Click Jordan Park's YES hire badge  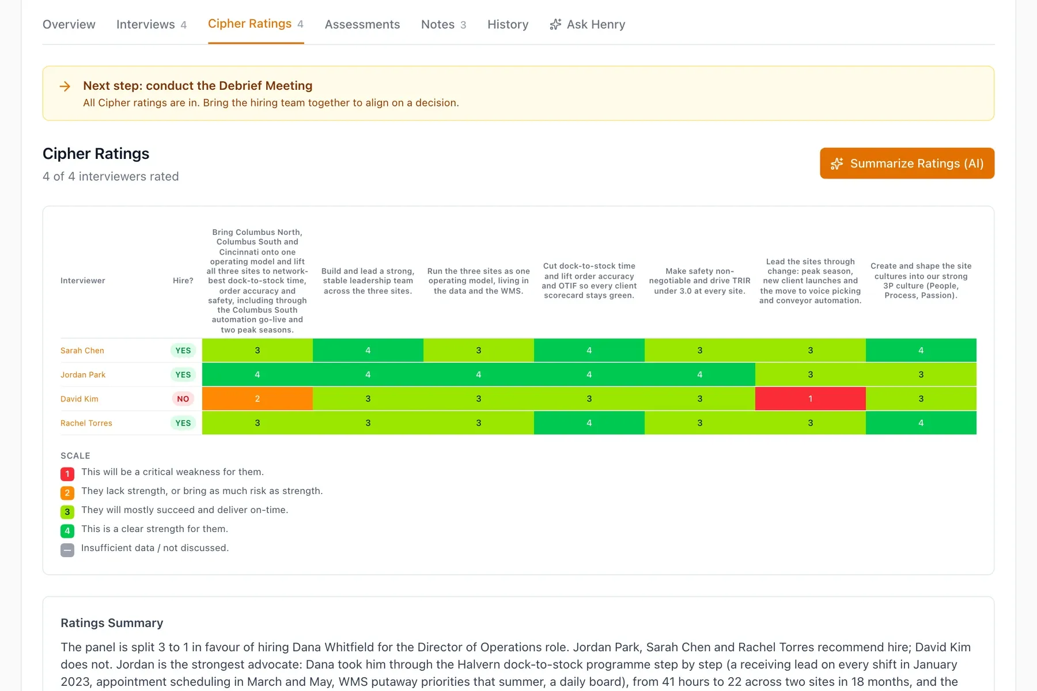point(183,375)
